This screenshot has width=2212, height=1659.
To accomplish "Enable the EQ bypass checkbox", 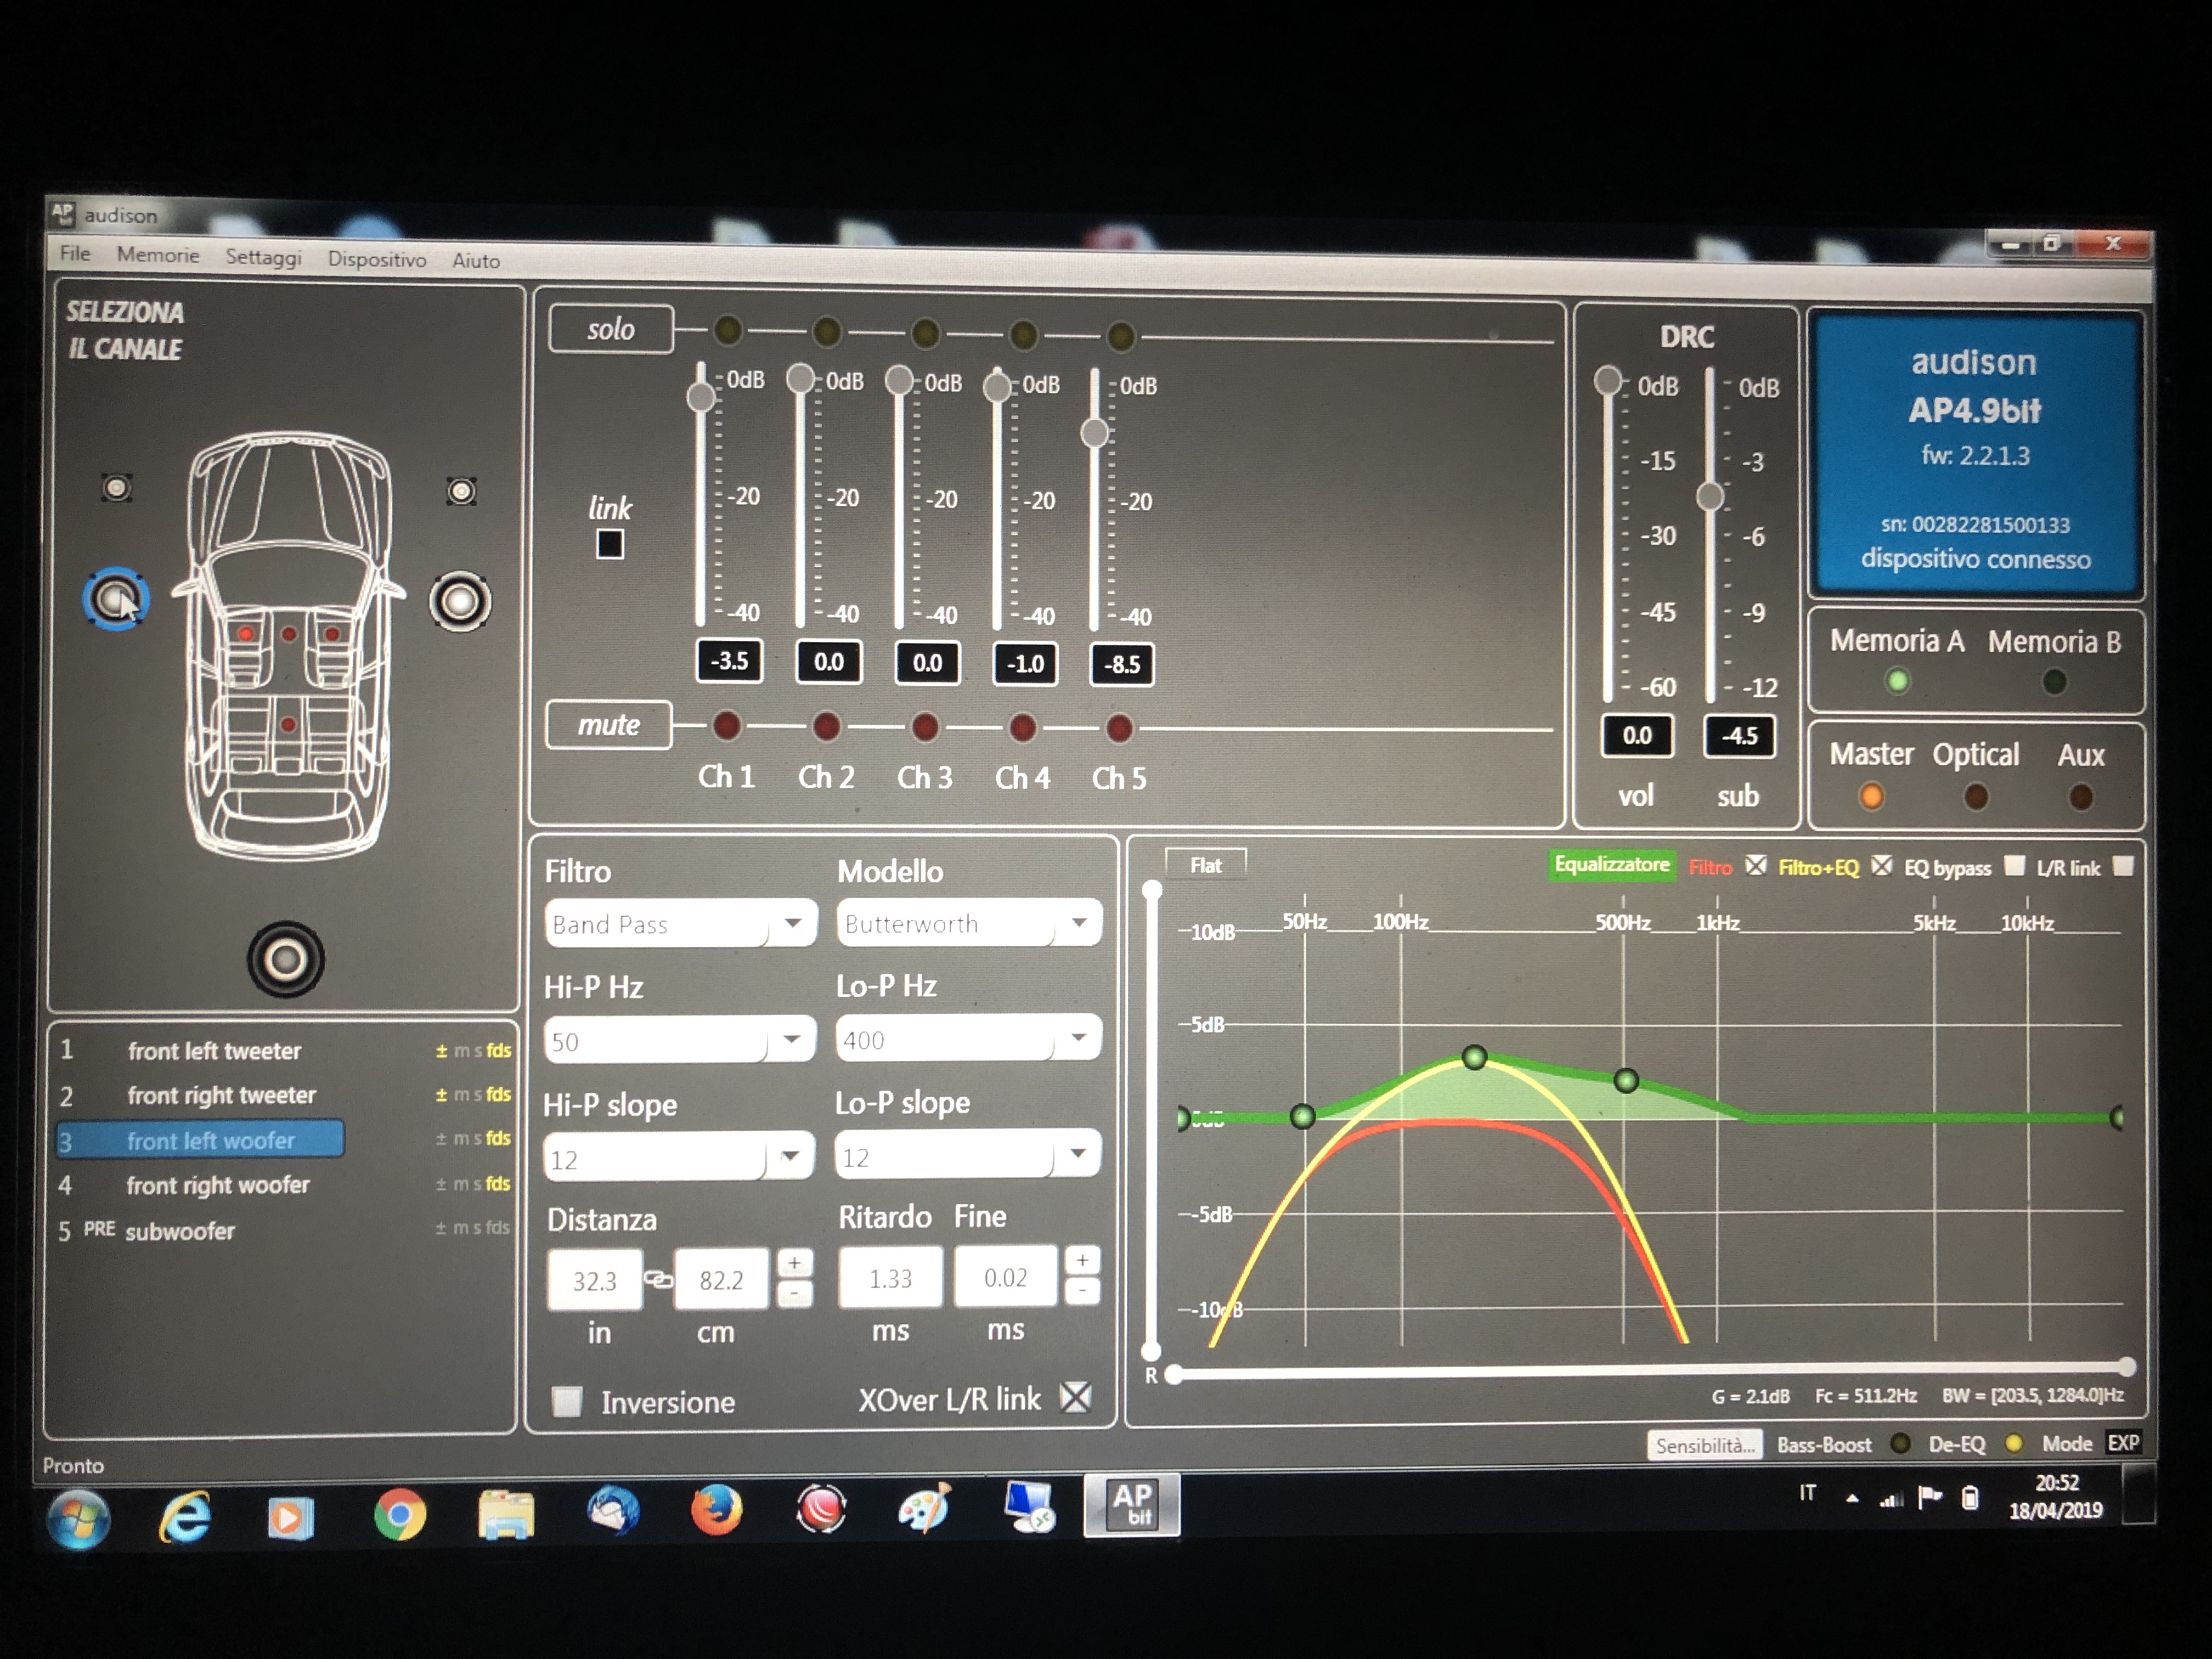I will point(2015,866).
